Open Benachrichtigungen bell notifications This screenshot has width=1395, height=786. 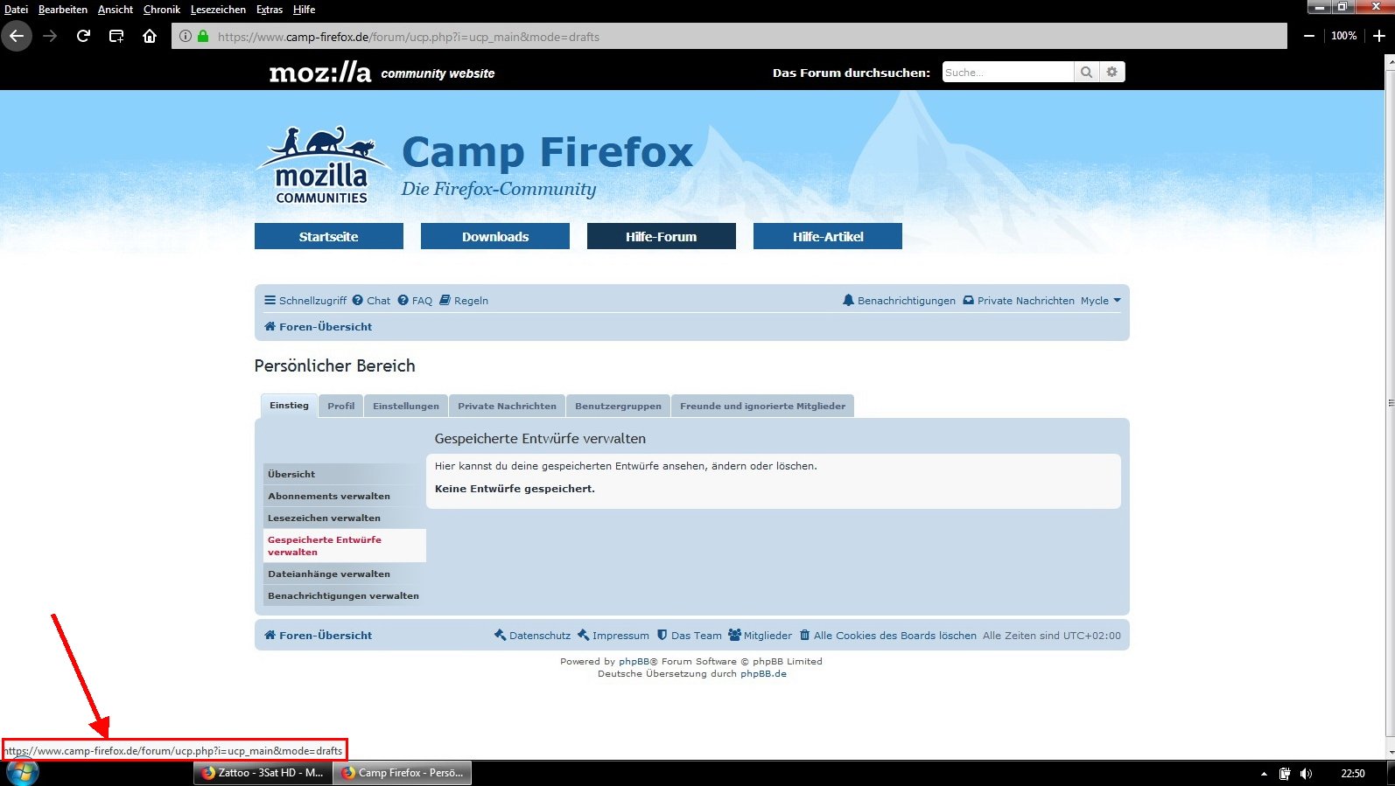click(x=899, y=300)
